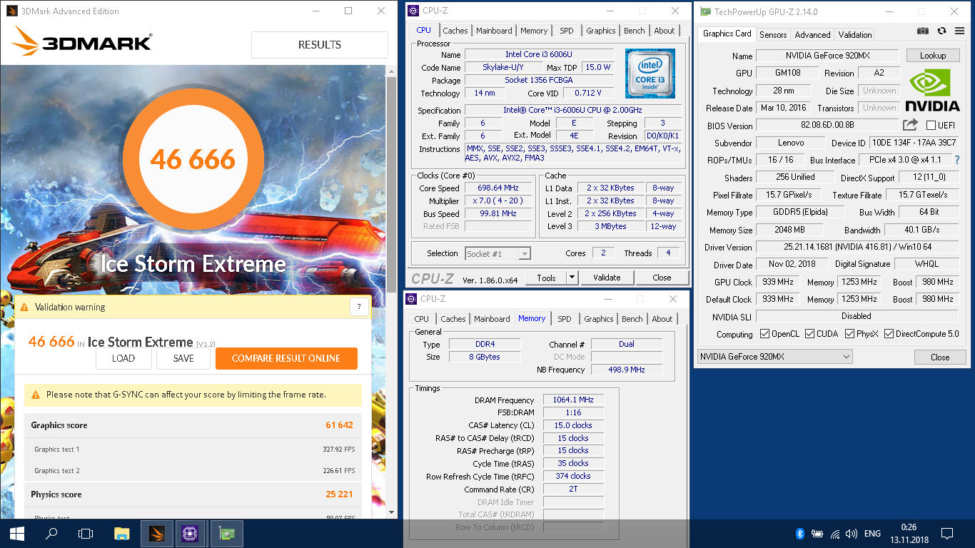Select the GPU-Z taskbar icon
The width and height of the screenshot is (975, 548).
coord(226,533)
